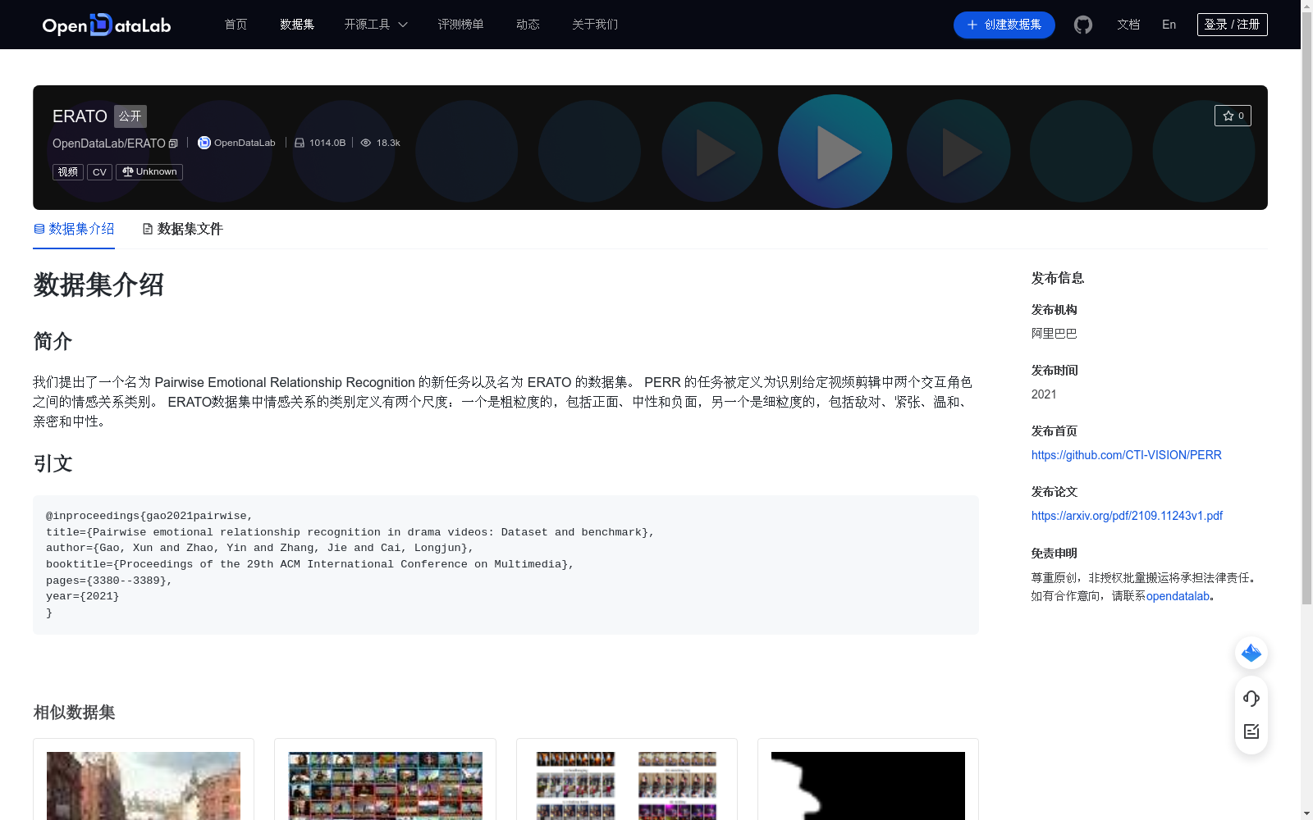Image resolution: width=1313 pixels, height=820 pixels.
Task: Open the third similar dataset dance frames thumbnail
Action: 626,786
